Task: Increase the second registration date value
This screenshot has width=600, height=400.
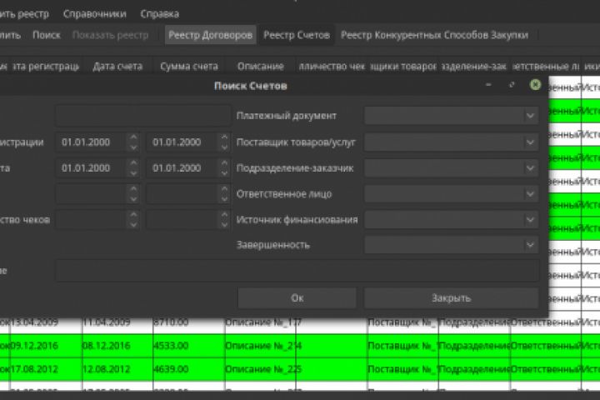Action: [x=224, y=137]
